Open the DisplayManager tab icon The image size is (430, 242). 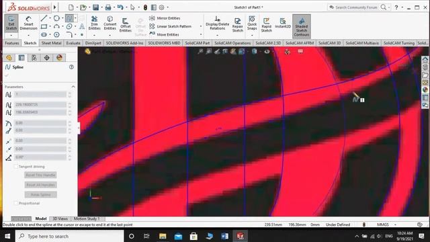point(59,58)
